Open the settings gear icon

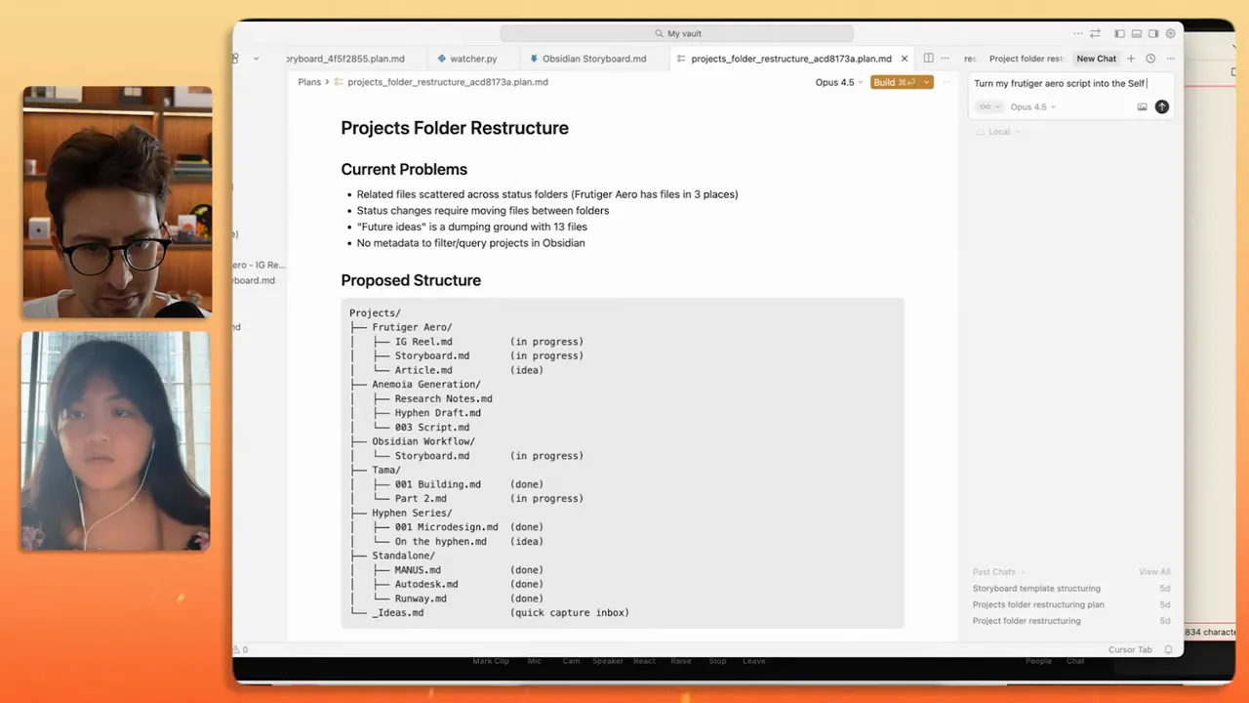coord(1170,33)
